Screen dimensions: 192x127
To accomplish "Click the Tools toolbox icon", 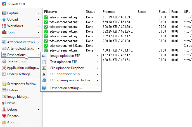I will (x=4, y=32).
